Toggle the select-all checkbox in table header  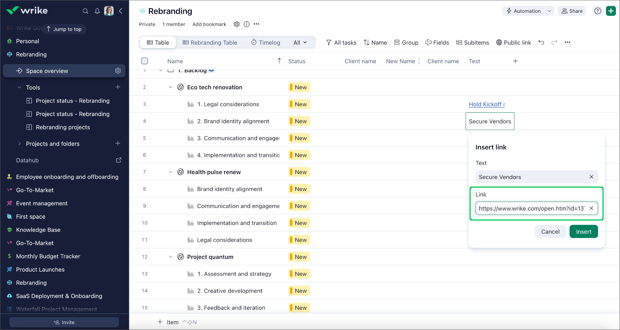(144, 61)
